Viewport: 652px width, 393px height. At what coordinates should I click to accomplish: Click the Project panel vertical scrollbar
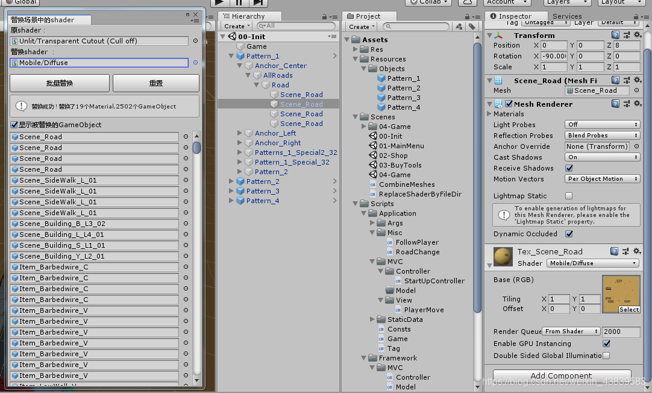(x=477, y=177)
